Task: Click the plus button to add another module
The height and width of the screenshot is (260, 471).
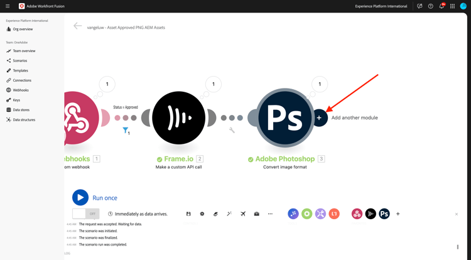Action: [x=319, y=117]
